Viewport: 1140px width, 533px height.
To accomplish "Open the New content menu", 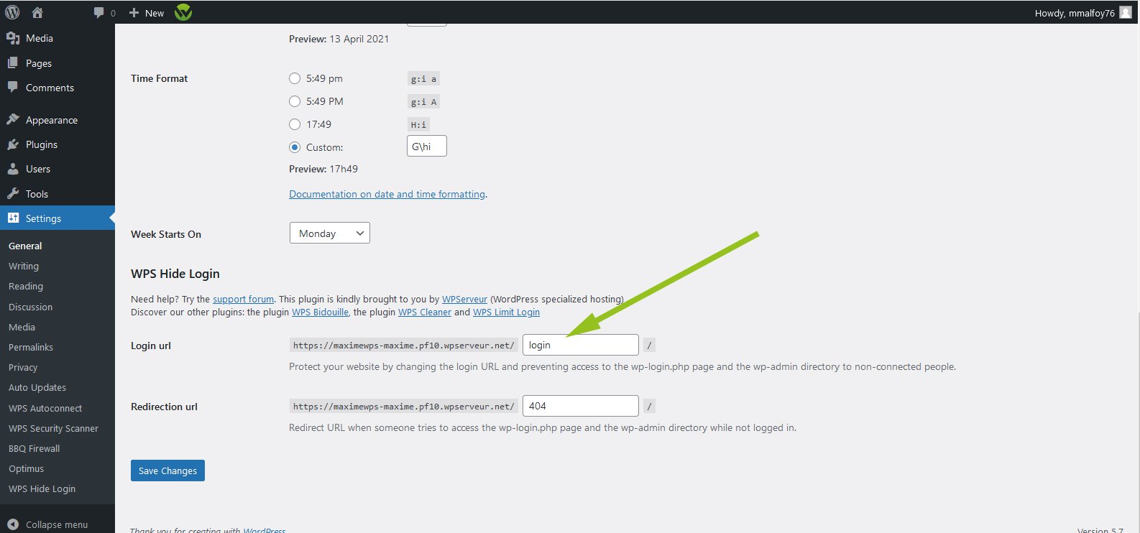I will [147, 13].
